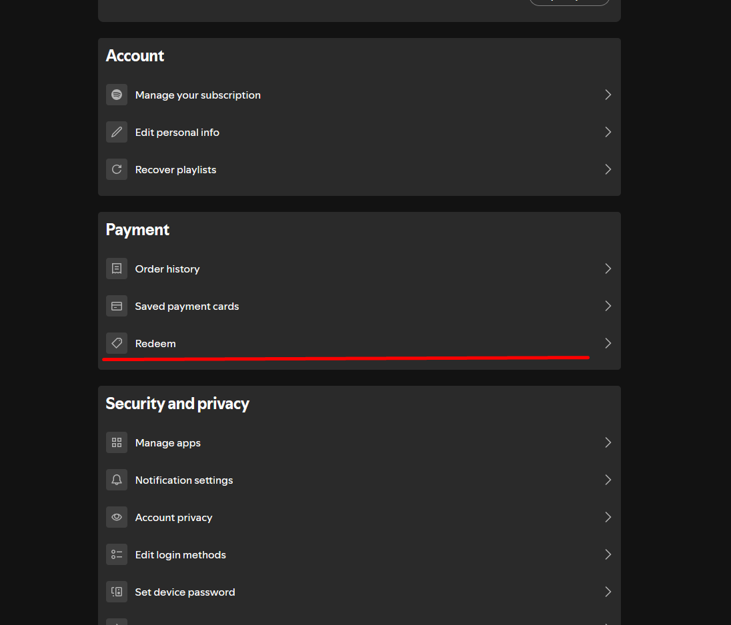731x625 pixels.
Task: Click the pencil icon for Edit personal info
Action: [117, 132]
